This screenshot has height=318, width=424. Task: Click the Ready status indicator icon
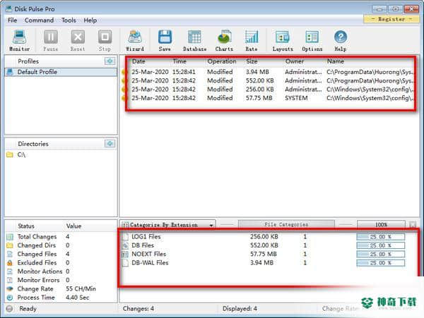click(x=9, y=309)
